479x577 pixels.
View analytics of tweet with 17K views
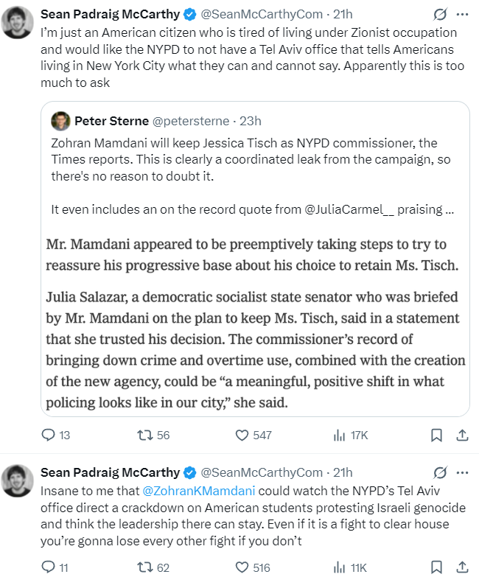coord(340,435)
